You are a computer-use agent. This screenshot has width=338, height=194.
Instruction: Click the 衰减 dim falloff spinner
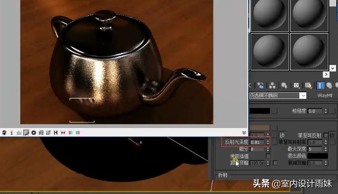[x=326, y=163]
